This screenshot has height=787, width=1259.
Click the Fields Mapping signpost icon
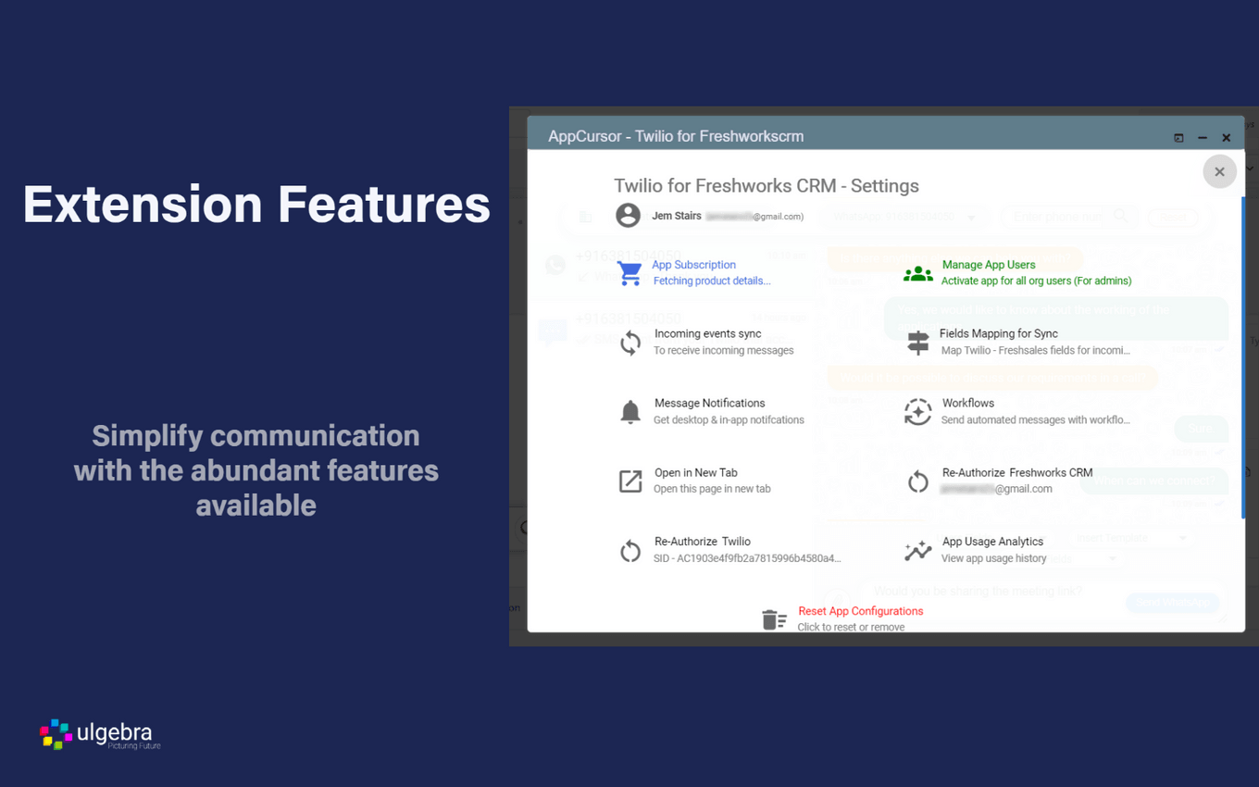917,343
